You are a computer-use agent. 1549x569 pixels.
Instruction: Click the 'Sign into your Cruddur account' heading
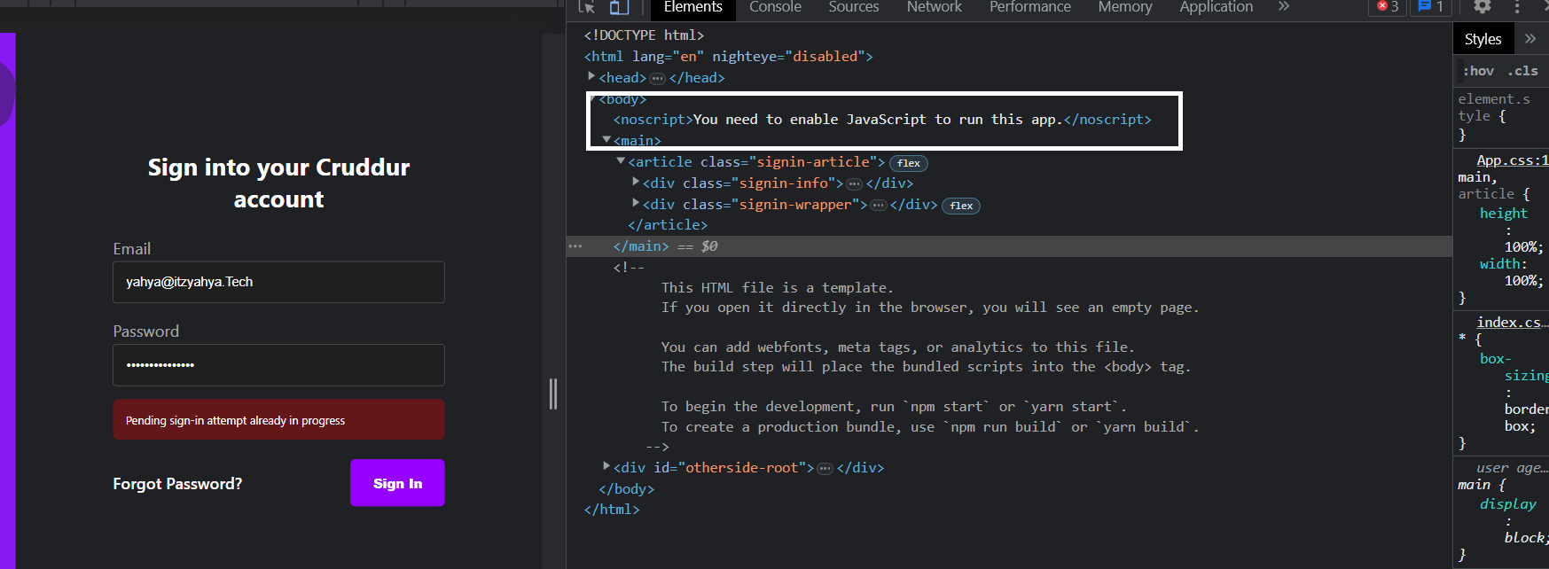point(278,183)
